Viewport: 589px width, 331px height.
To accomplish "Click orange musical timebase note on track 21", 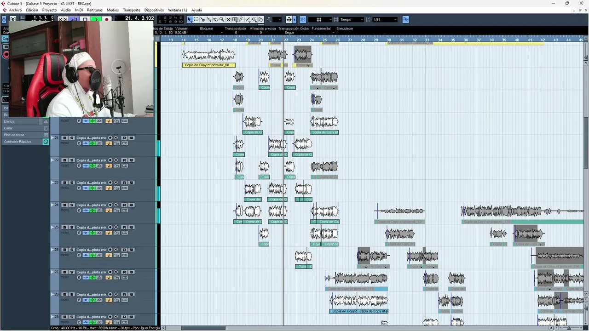I will [x=109, y=143].
